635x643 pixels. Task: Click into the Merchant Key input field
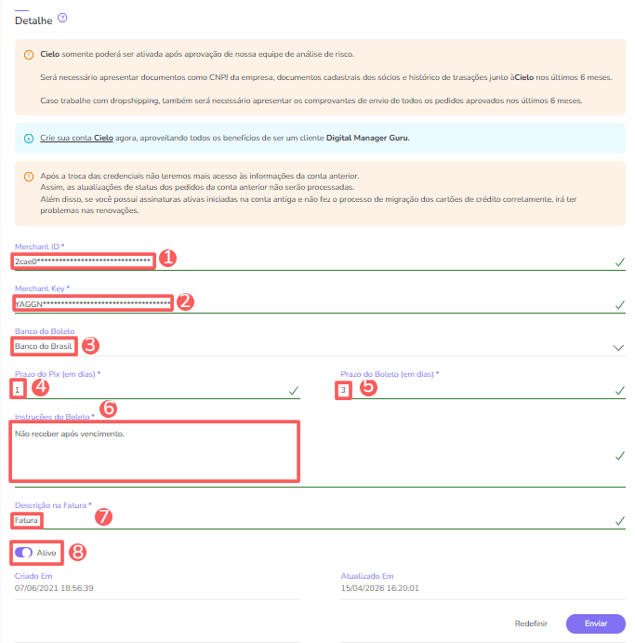320,304
